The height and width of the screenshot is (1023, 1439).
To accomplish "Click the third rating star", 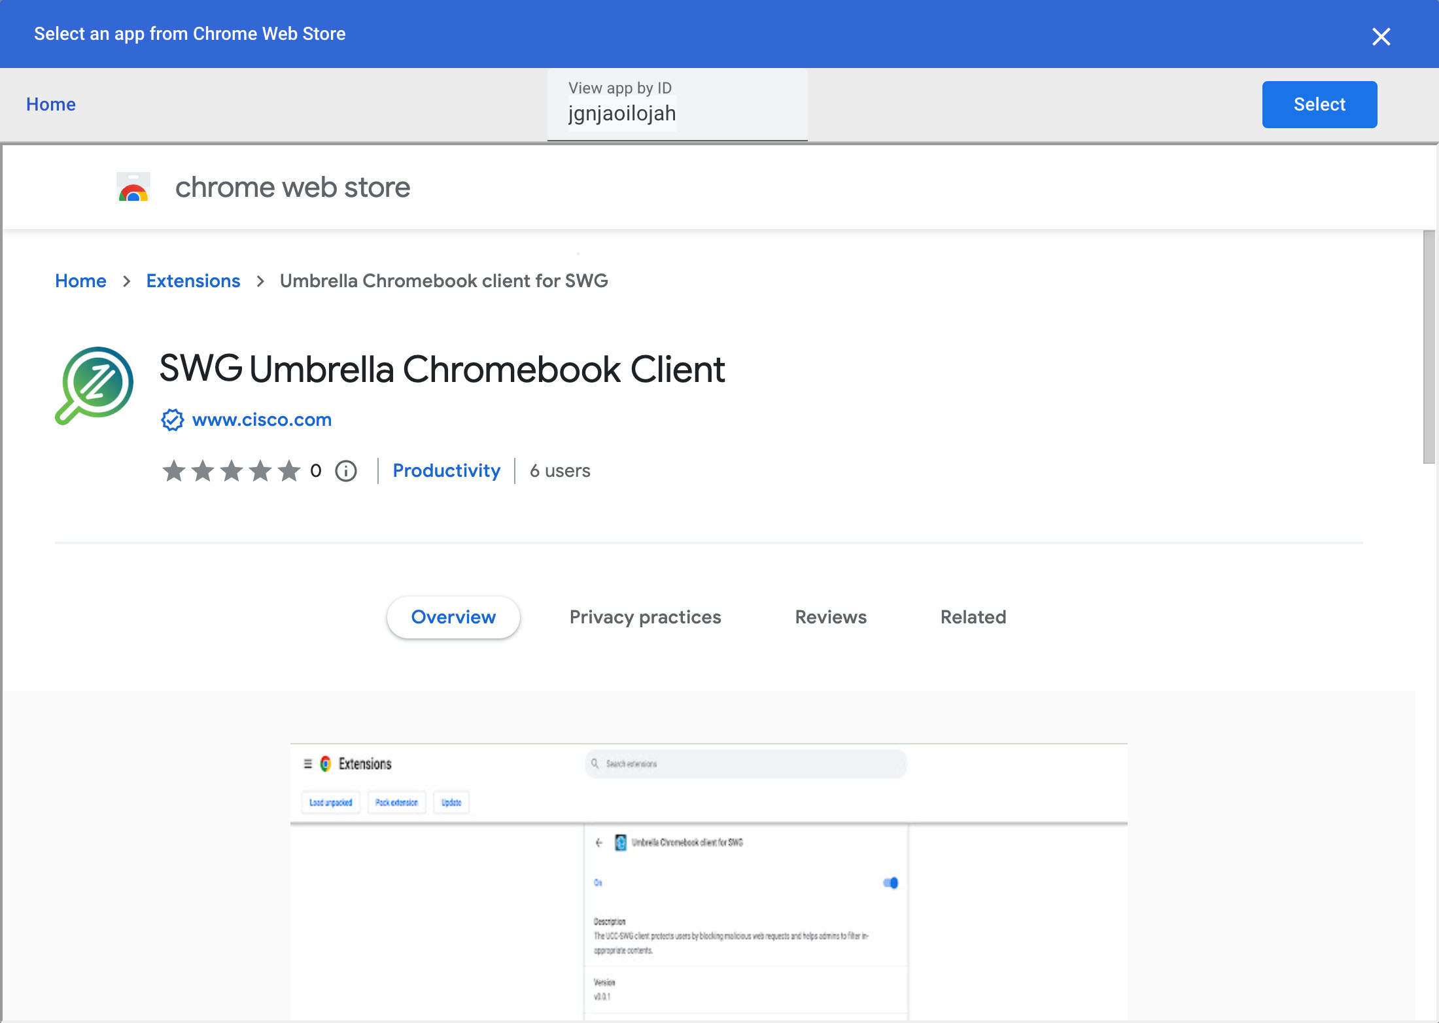I will (x=232, y=471).
